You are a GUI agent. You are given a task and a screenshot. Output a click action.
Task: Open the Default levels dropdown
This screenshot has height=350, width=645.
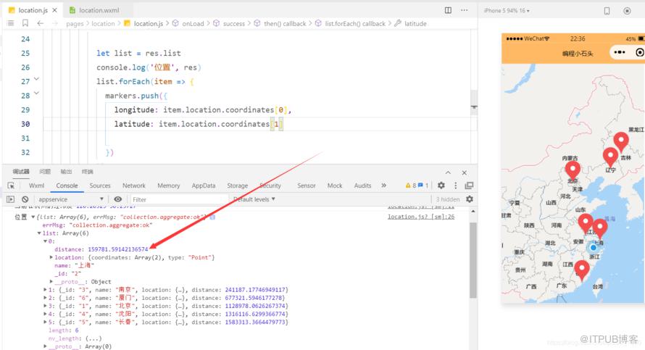(x=254, y=199)
